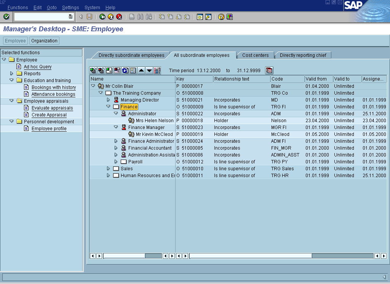The image size is (390, 284).
Task: Open the Goto menu
Action: (52, 8)
